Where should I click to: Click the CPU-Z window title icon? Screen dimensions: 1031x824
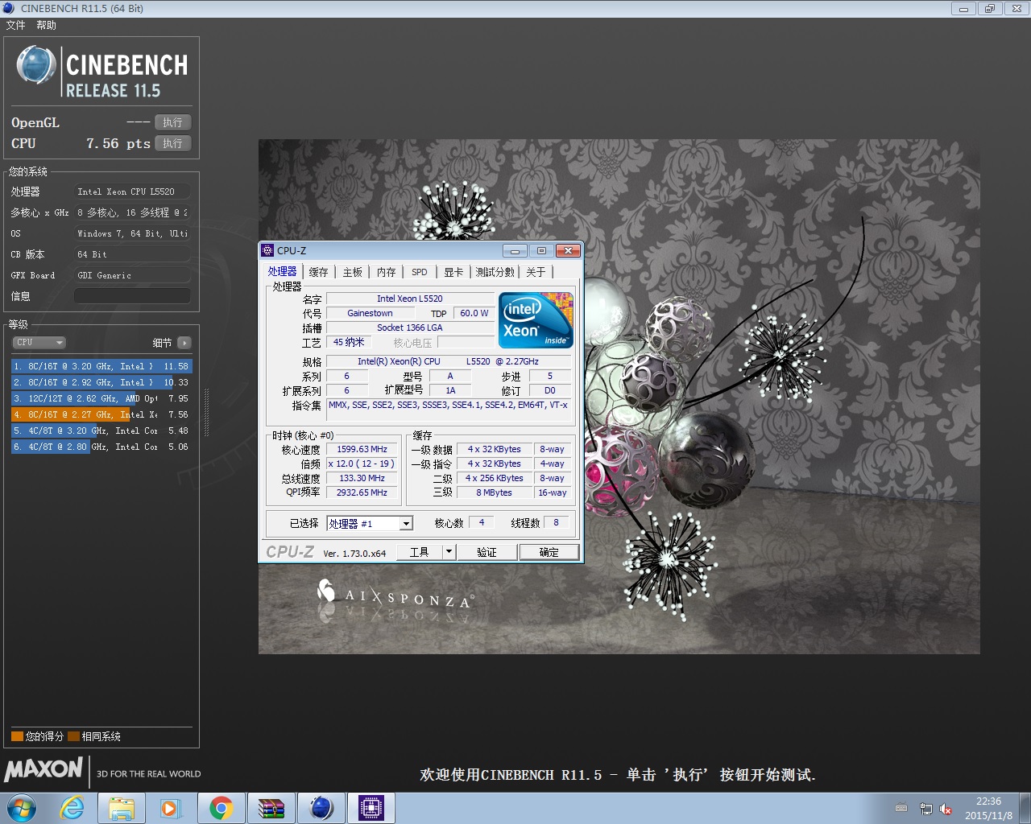click(x=268, y=250)
